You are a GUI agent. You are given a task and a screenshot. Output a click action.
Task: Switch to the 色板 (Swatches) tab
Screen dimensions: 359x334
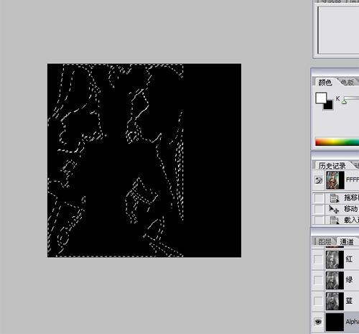tap(348, 83)
